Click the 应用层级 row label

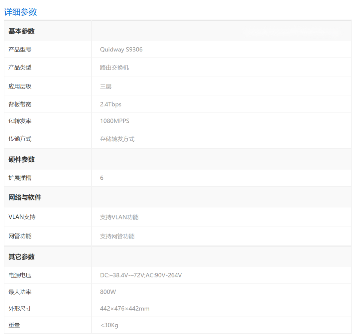pos(20,86)
